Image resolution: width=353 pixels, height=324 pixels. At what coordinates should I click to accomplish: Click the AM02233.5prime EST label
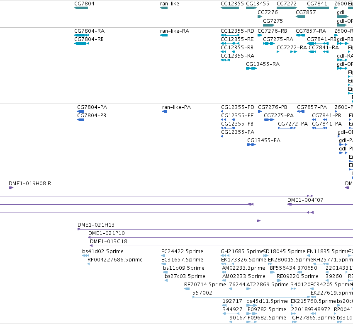pyautogui.click(x=244, y=276)
